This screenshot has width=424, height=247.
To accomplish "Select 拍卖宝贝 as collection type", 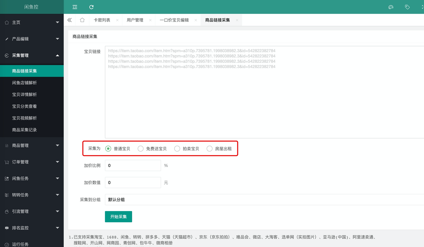I will [177, 148].
